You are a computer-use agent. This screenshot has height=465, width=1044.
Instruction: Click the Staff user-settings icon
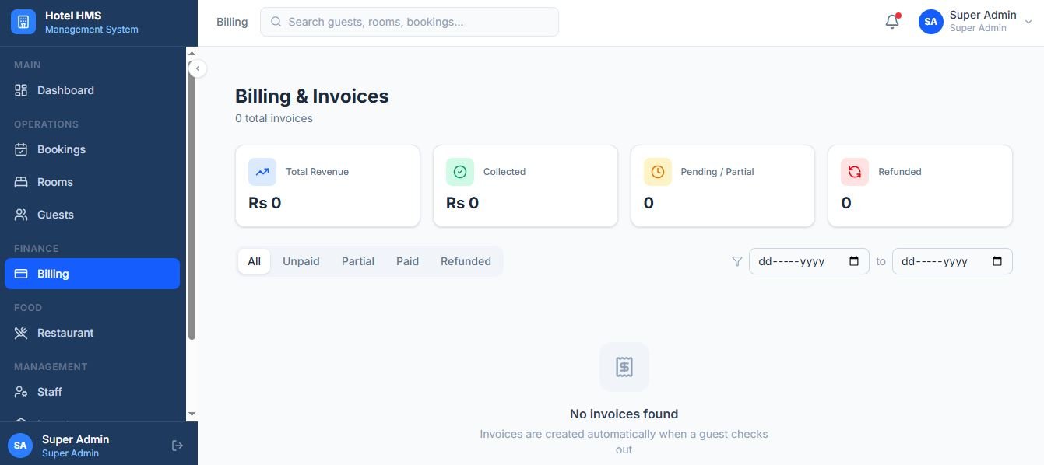pyautogui.click(x=21, y=392)
